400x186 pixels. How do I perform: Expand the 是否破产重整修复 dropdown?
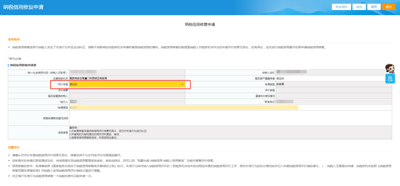coord(333,78)
